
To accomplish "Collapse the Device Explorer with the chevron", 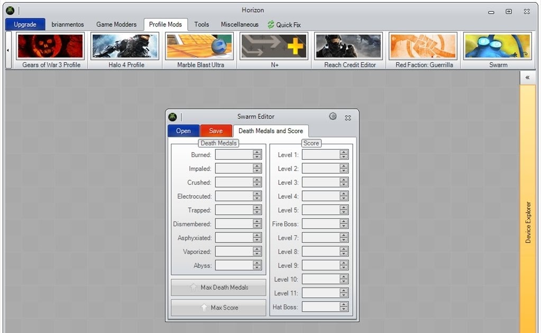I will (528, 78).
